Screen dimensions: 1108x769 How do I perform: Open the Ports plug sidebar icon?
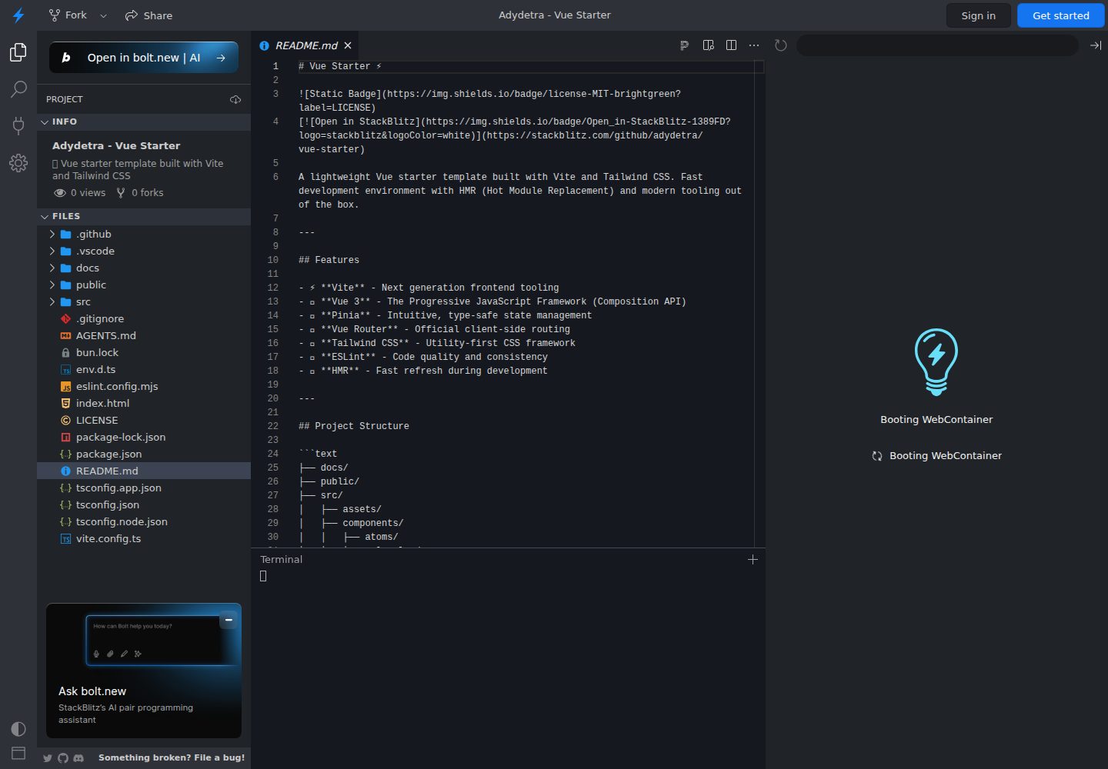point(18,126)
